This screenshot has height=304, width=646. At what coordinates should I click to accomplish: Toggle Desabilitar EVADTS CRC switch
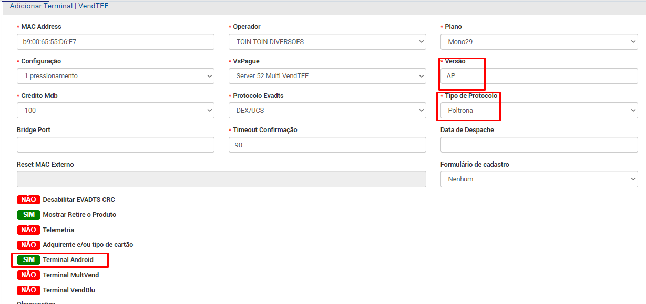pyautogui.click(x=28, y=200)
